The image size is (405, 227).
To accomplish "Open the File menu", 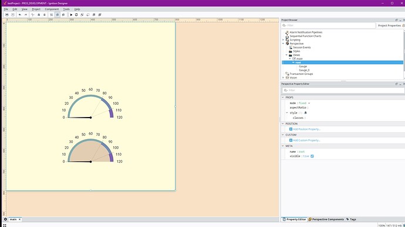I will [6, 9].
